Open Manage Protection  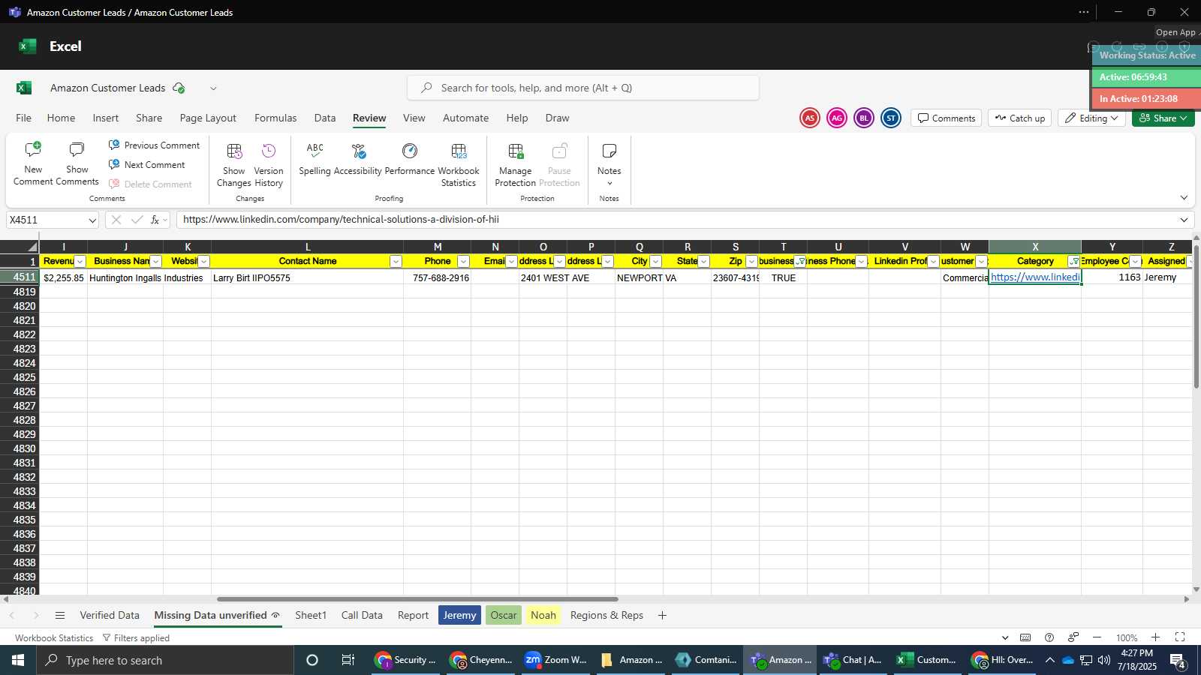516,165
